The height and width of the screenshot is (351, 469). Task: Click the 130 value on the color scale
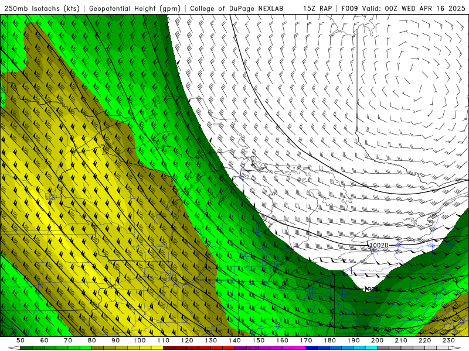(x=211, y=340)
